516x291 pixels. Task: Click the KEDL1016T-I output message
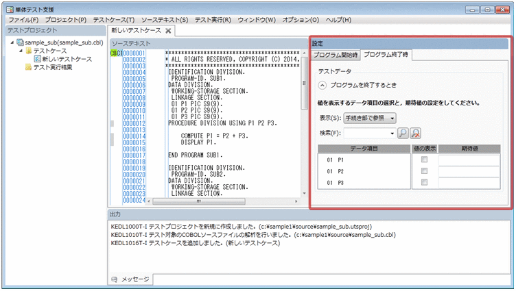196,243
